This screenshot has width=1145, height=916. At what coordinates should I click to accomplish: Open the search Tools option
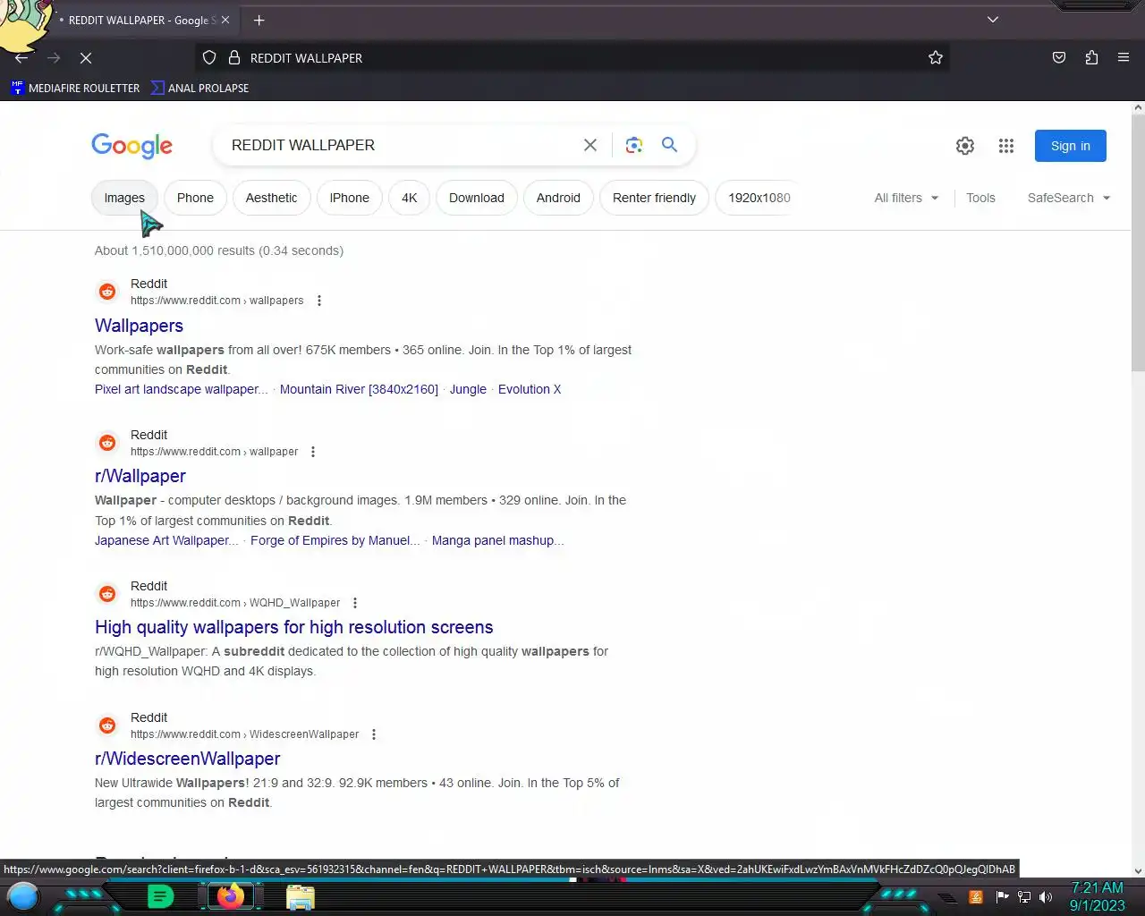pyautogui.click(x=980, y=198)
